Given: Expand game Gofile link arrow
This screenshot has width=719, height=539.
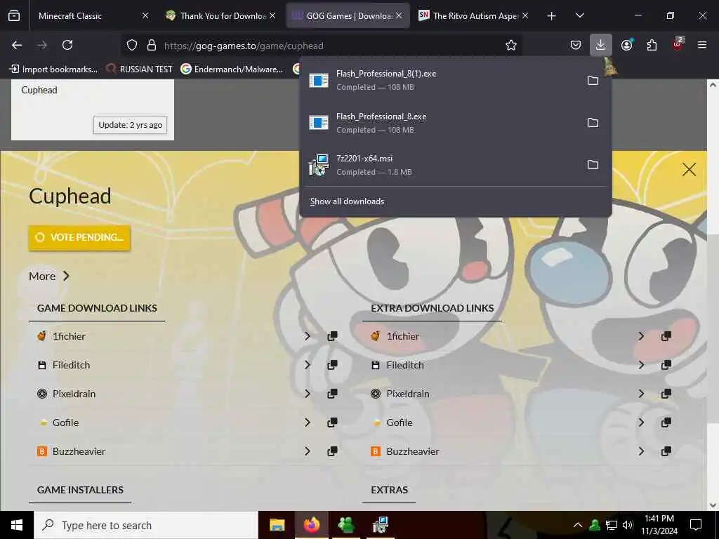Looking at the screenshot, I should pos(308,422).
